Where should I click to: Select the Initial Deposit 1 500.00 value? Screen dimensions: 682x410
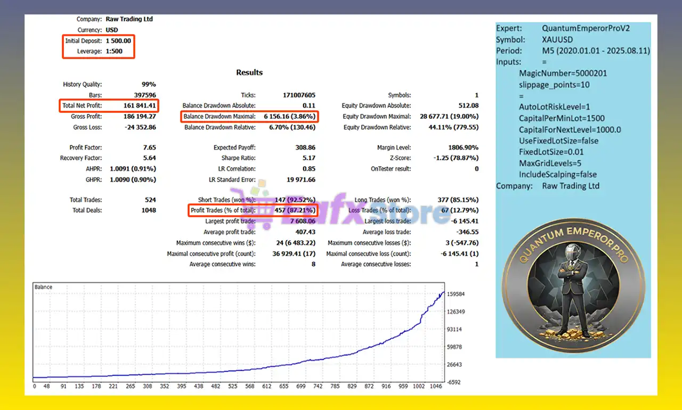tap(118, 40)
